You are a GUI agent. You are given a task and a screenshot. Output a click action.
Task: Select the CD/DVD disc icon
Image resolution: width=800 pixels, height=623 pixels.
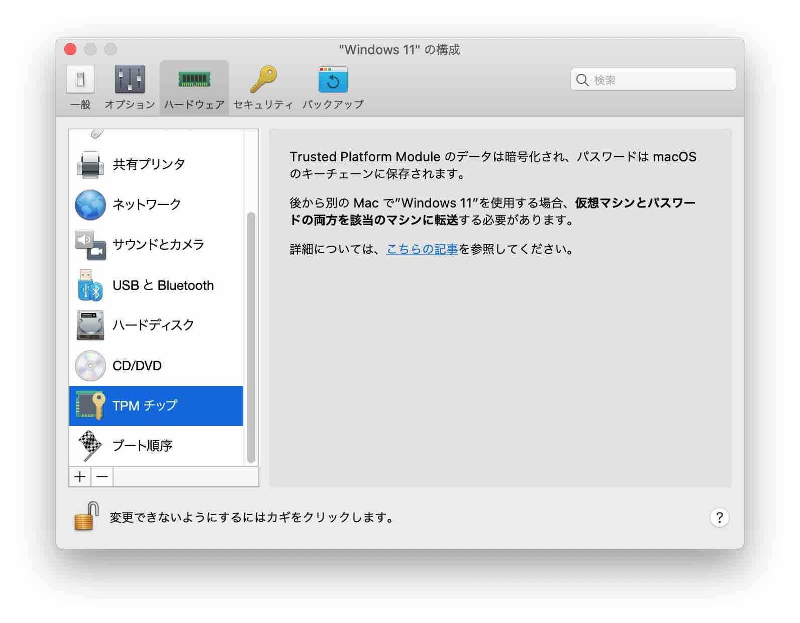click(90, 366)
